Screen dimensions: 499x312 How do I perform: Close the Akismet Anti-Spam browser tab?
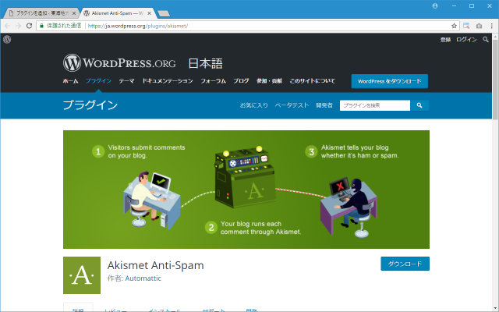(x=149, y=13)
